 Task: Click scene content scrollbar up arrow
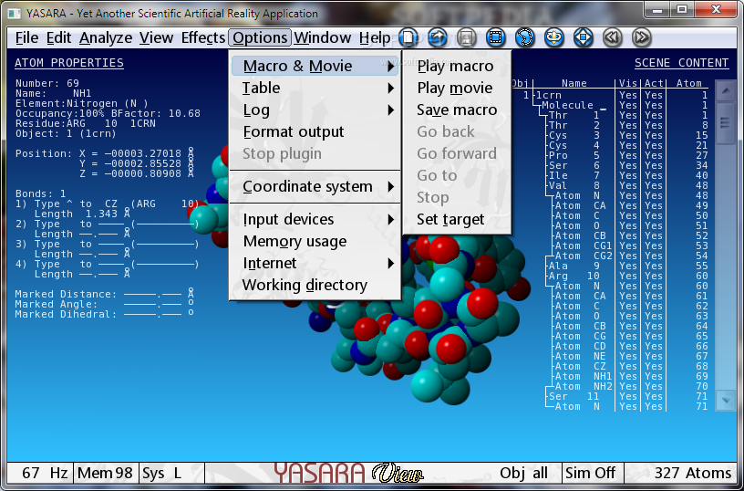click(726, 90)
